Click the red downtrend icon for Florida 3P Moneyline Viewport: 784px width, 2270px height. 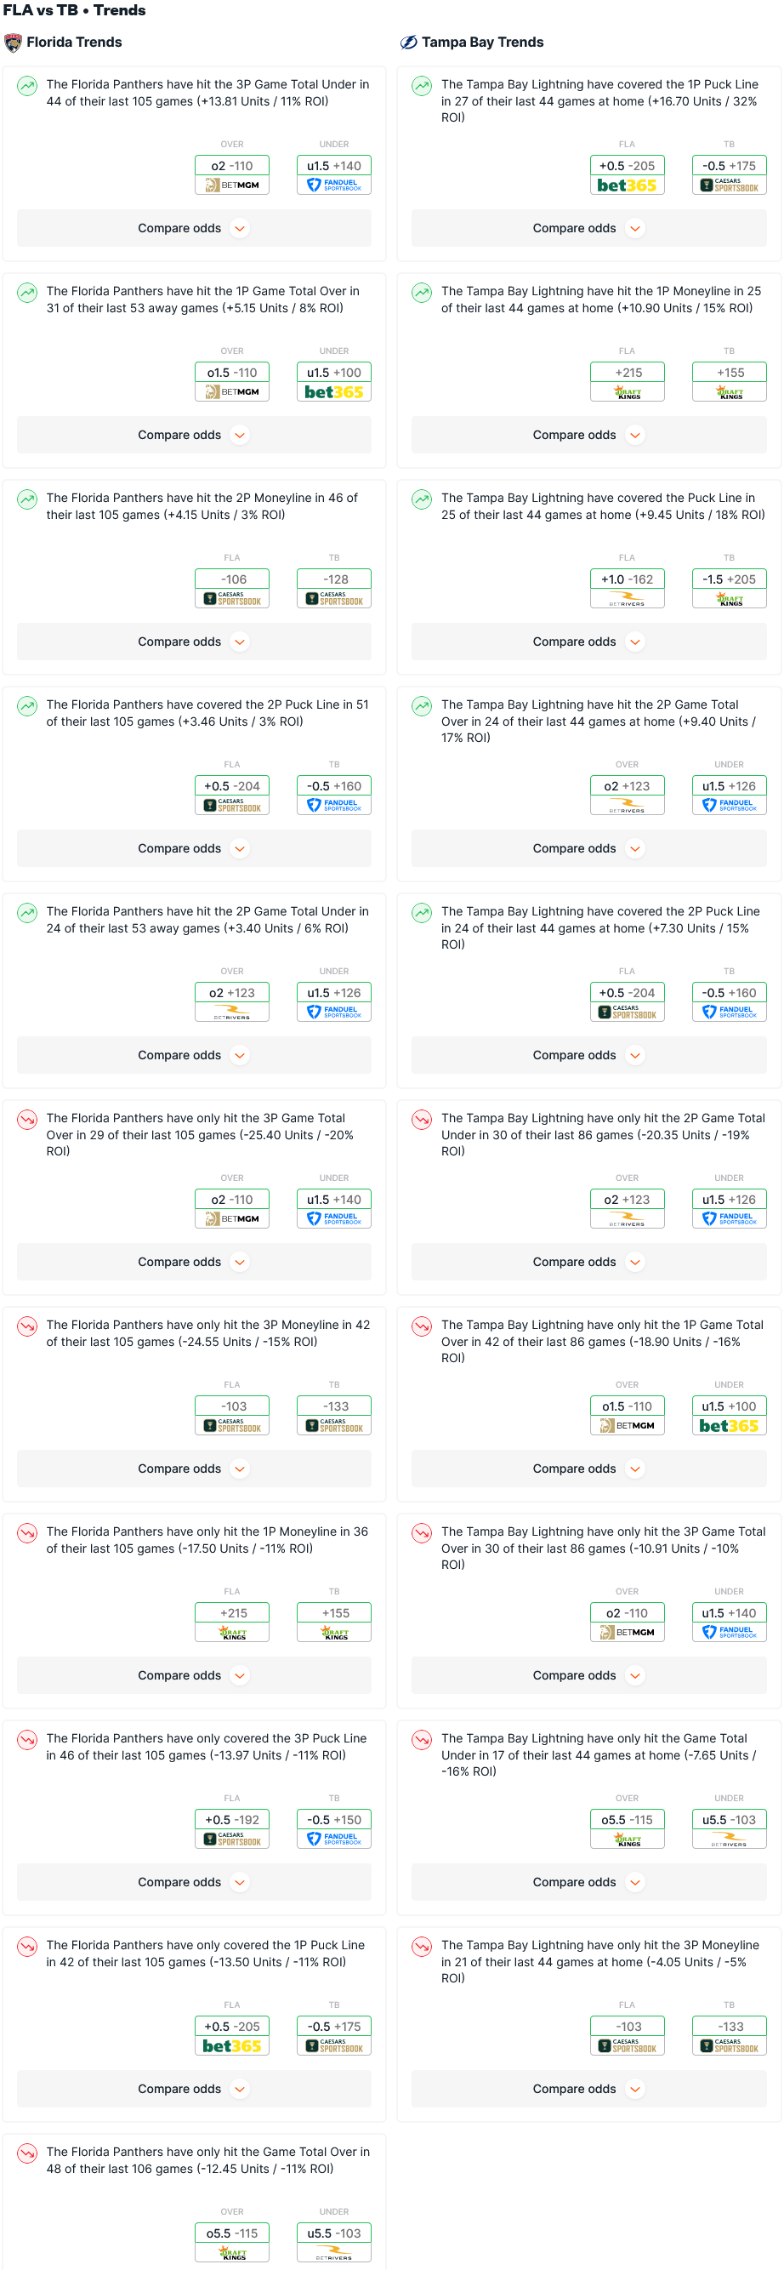pyautogui.click(x=27, y=1326)
